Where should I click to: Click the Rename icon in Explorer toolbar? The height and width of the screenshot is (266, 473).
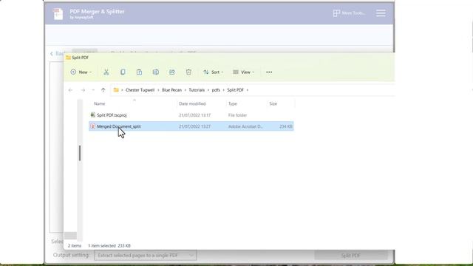156,72
